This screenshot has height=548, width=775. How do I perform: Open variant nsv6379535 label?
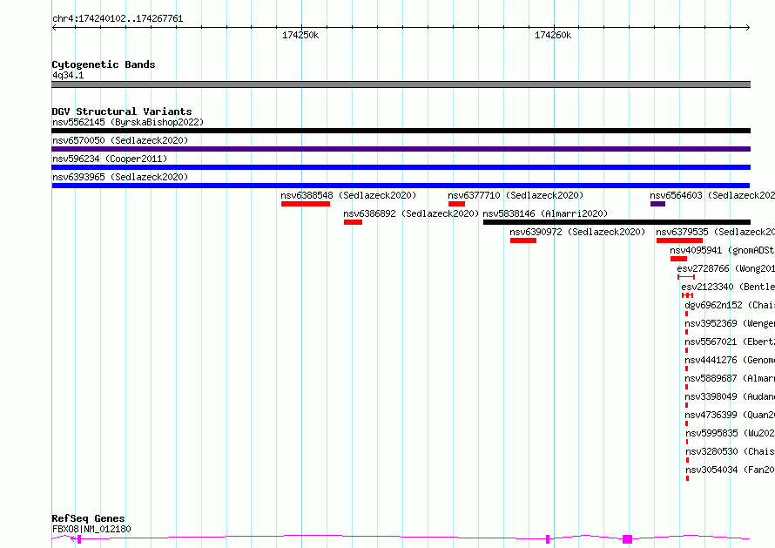click(x=715, y=232)
